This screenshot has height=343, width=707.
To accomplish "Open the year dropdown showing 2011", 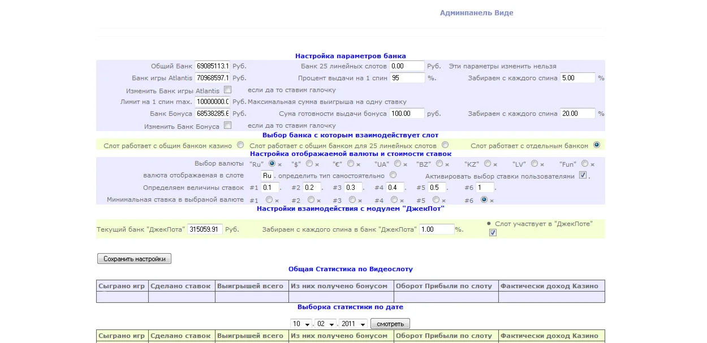I will tap(353, 324).
